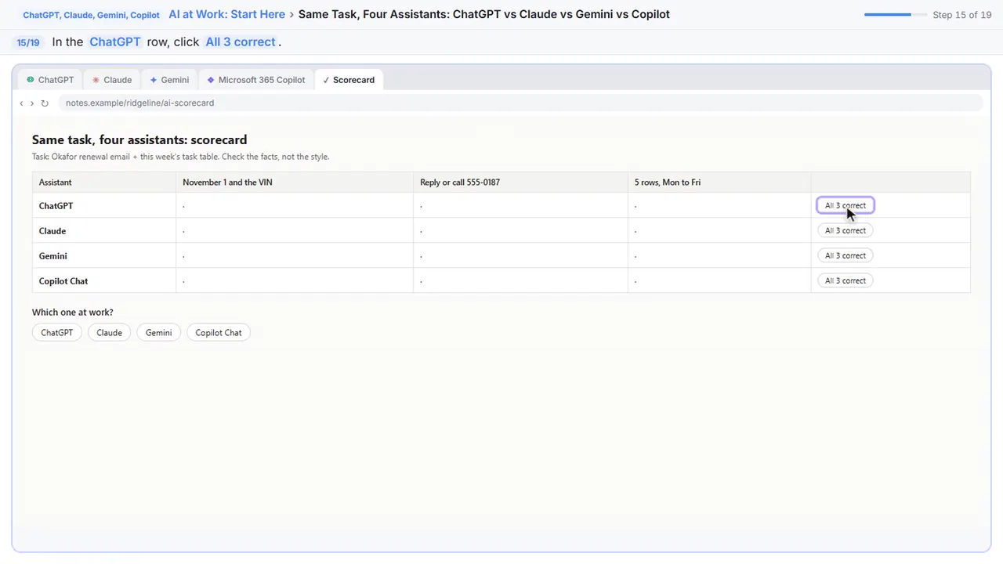Image resolution: width=1003 pixels, height=564 pixels.
Task: Select the Gemini browser tab
Action: [169, 80]
